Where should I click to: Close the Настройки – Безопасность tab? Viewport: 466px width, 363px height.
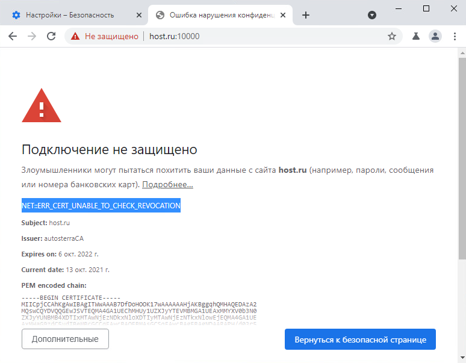pos(139,15)
